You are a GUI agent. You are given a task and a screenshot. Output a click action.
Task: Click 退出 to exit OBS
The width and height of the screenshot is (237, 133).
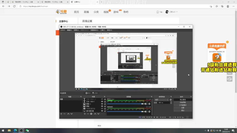(183, 111)
